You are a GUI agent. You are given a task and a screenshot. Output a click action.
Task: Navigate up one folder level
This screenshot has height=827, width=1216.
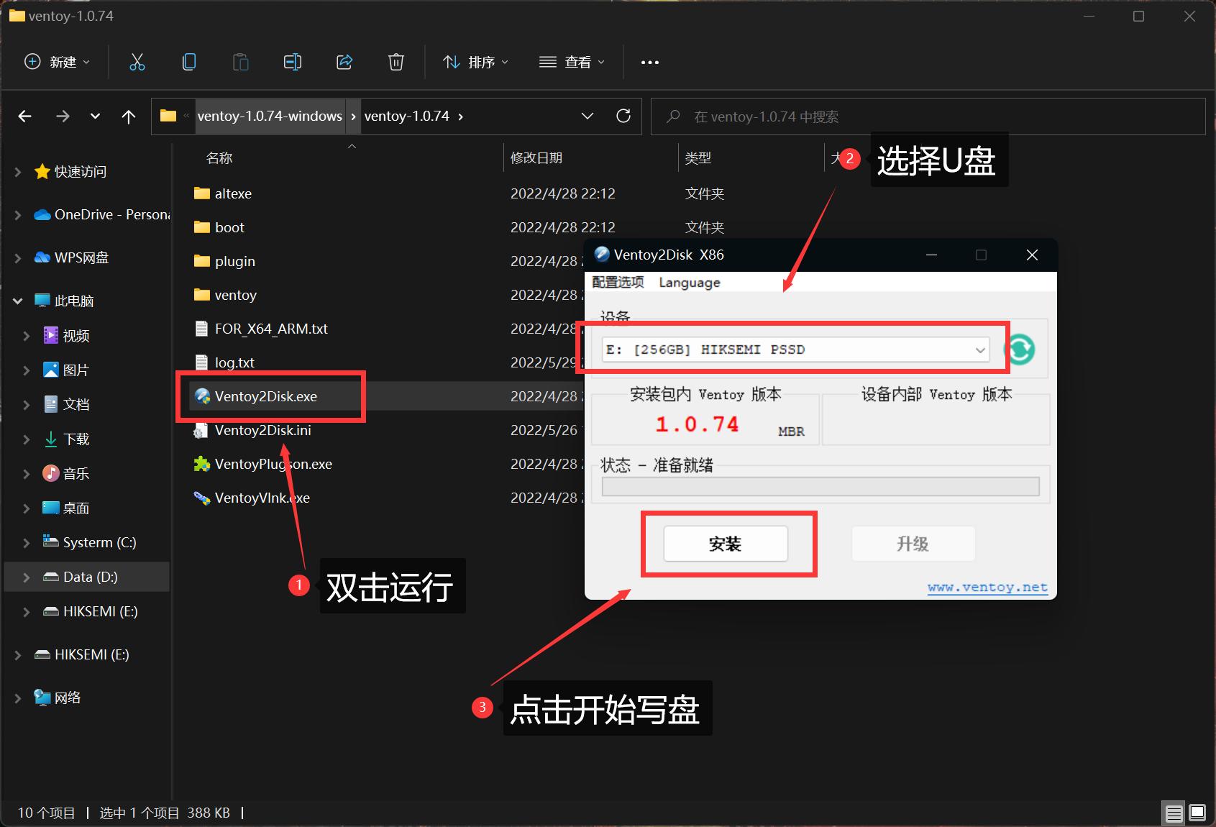129,116
